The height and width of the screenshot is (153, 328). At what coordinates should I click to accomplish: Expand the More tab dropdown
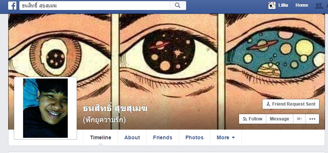(226, 137)
